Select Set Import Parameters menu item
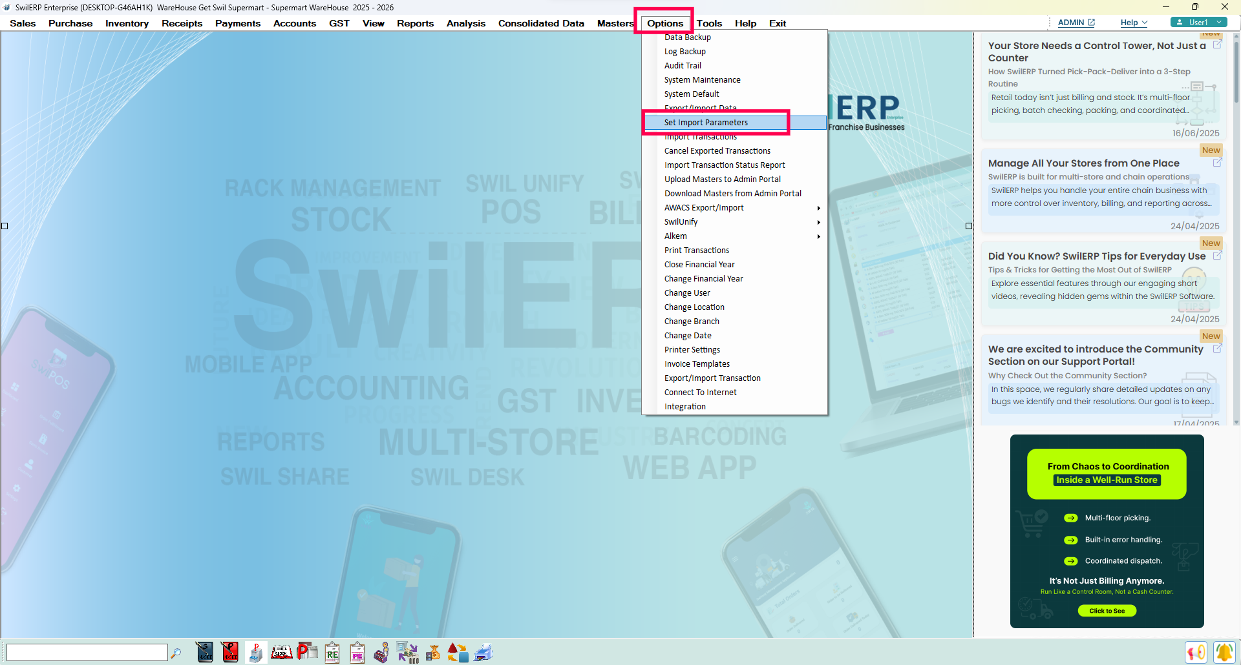The image size is (1241, 665). tap(734, 123)
